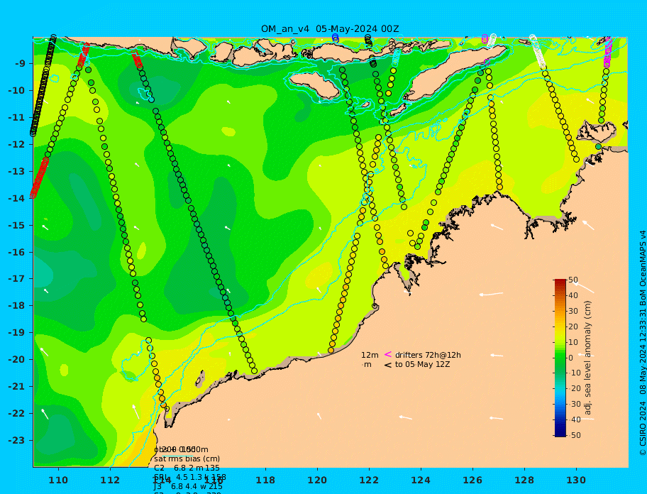Click longitude axis label 130
Image resolution: width=647 pixels, height=494 pixels.
pos(576,480)
